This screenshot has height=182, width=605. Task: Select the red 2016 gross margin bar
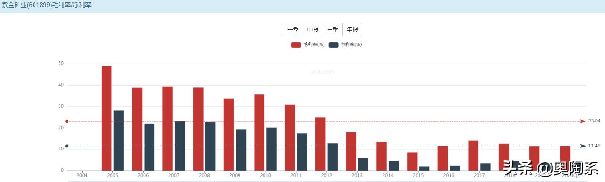click(443, 158)
